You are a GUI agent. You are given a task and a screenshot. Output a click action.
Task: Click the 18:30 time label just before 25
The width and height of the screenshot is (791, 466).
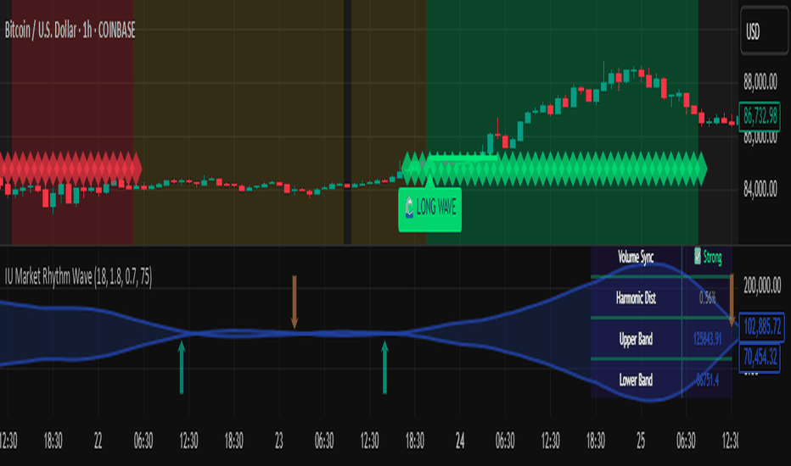(x=595, y=441)
